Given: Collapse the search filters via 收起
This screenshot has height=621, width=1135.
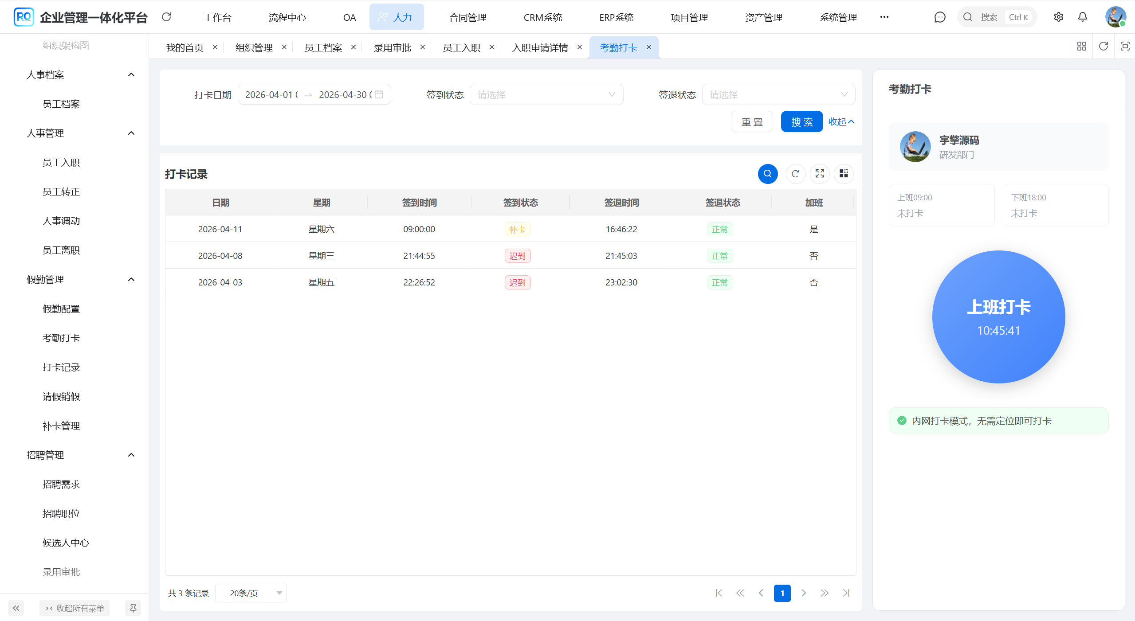Looking at the screenshot, I should point(841,121).
